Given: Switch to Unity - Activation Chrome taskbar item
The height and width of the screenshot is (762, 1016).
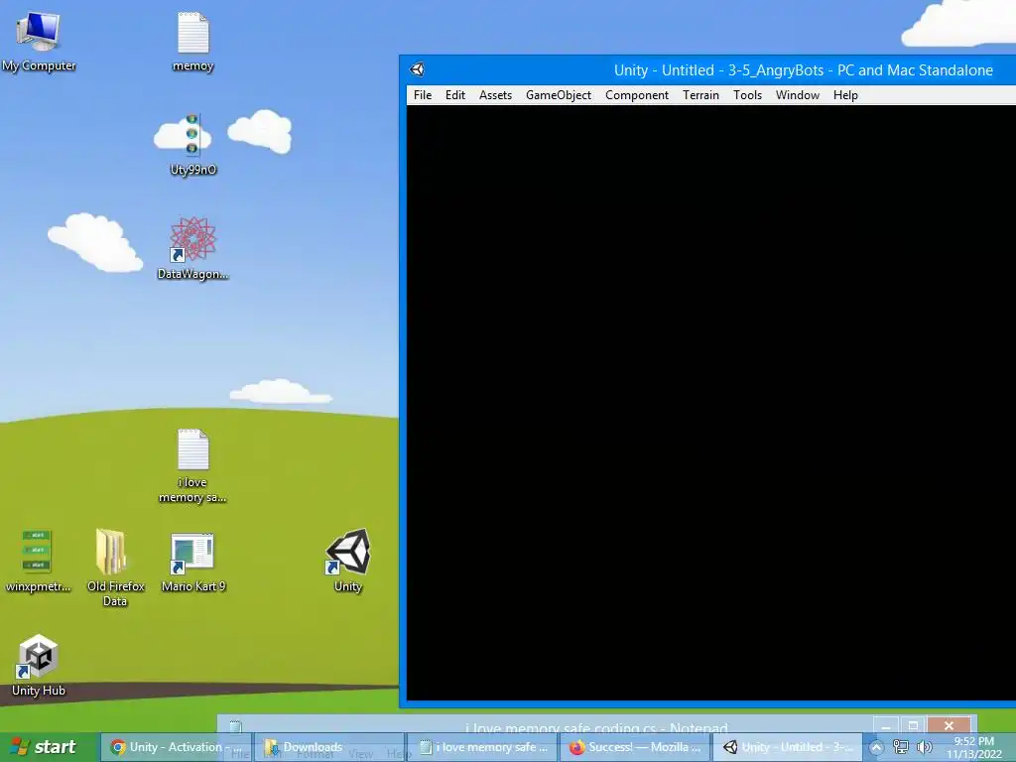Looking at the screenshot, I should [x=177, y=747].
